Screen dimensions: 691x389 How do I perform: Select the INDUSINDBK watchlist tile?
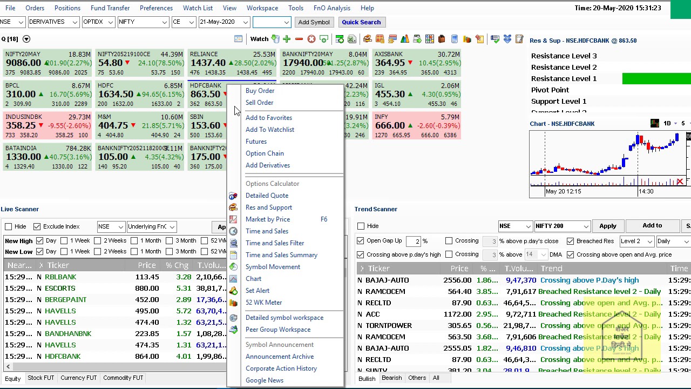48,126
